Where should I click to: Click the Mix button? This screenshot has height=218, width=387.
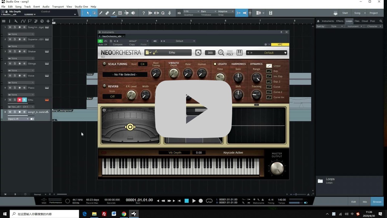[365, 202]
